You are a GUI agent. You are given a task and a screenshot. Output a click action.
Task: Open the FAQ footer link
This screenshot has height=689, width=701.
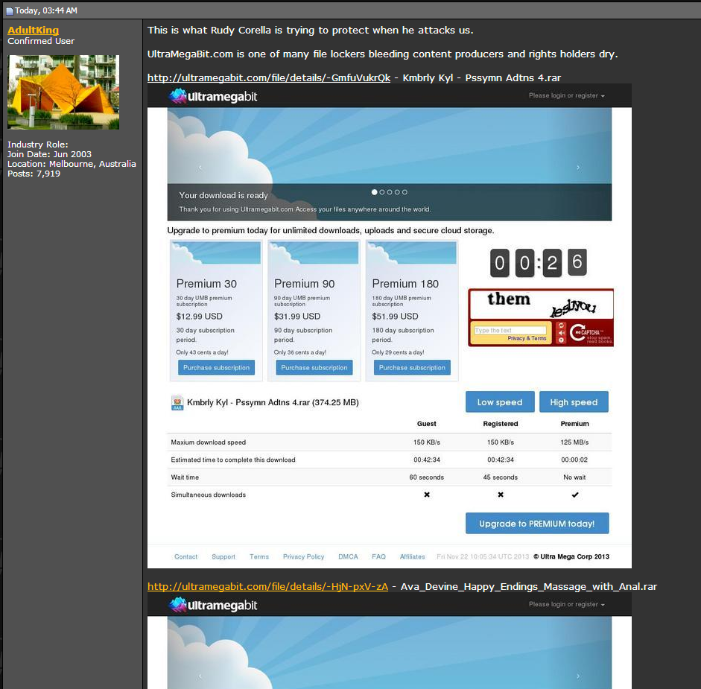(378, 556)
